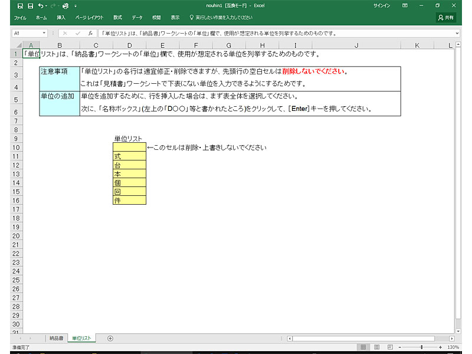Click the touch/mouse mode icon in title bar
The width and height of the screenshot is (472, 354).
click(x=65, y=6)
